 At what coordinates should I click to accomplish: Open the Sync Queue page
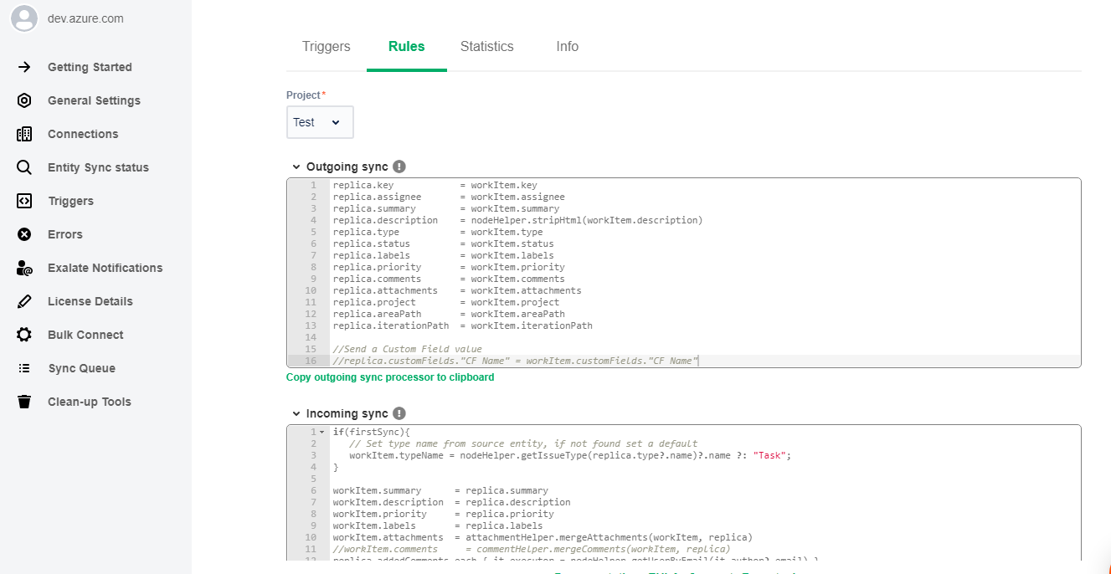[x=81, y=368]
